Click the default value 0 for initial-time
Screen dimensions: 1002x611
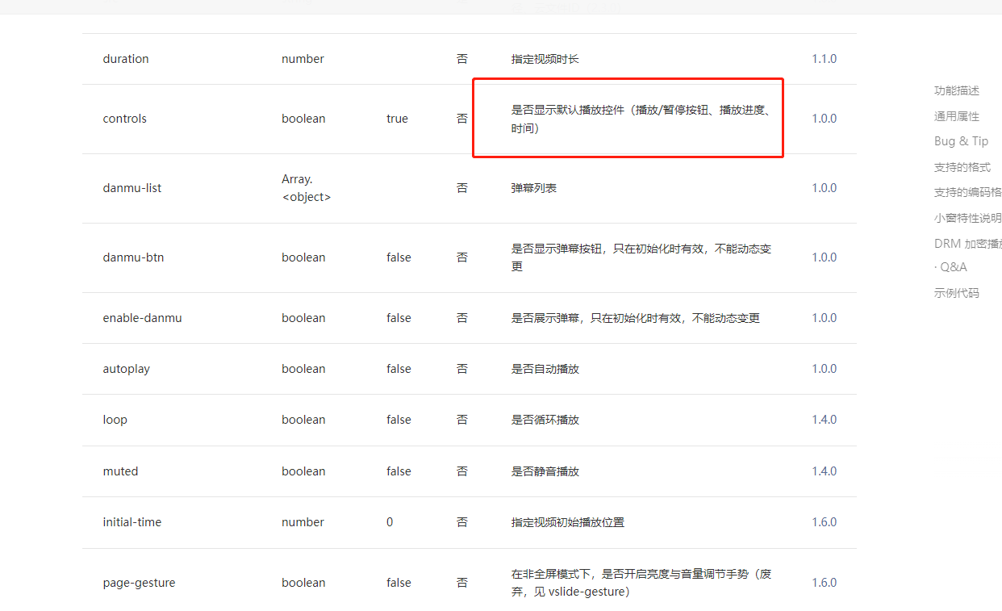coord(390,522)
